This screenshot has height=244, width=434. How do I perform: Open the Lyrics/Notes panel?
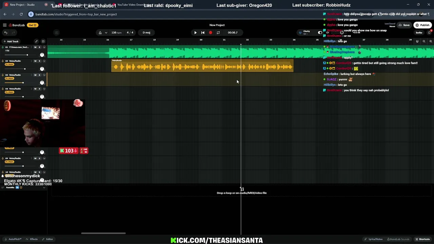point(374,239)
